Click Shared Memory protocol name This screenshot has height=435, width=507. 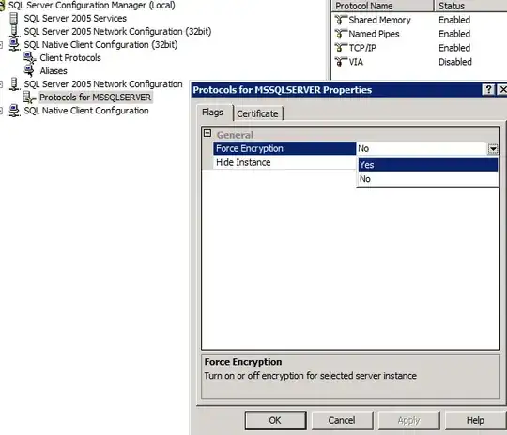[379, 20]
